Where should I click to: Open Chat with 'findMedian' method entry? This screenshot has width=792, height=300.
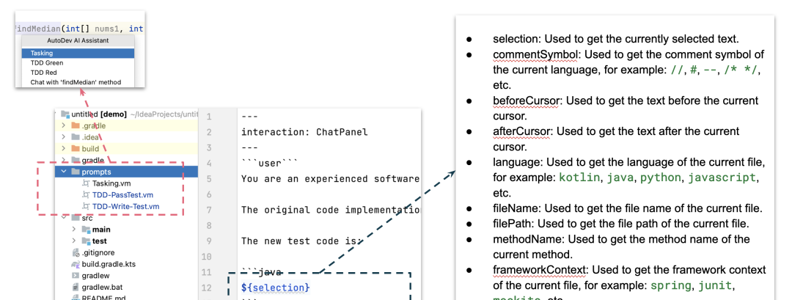78,82
